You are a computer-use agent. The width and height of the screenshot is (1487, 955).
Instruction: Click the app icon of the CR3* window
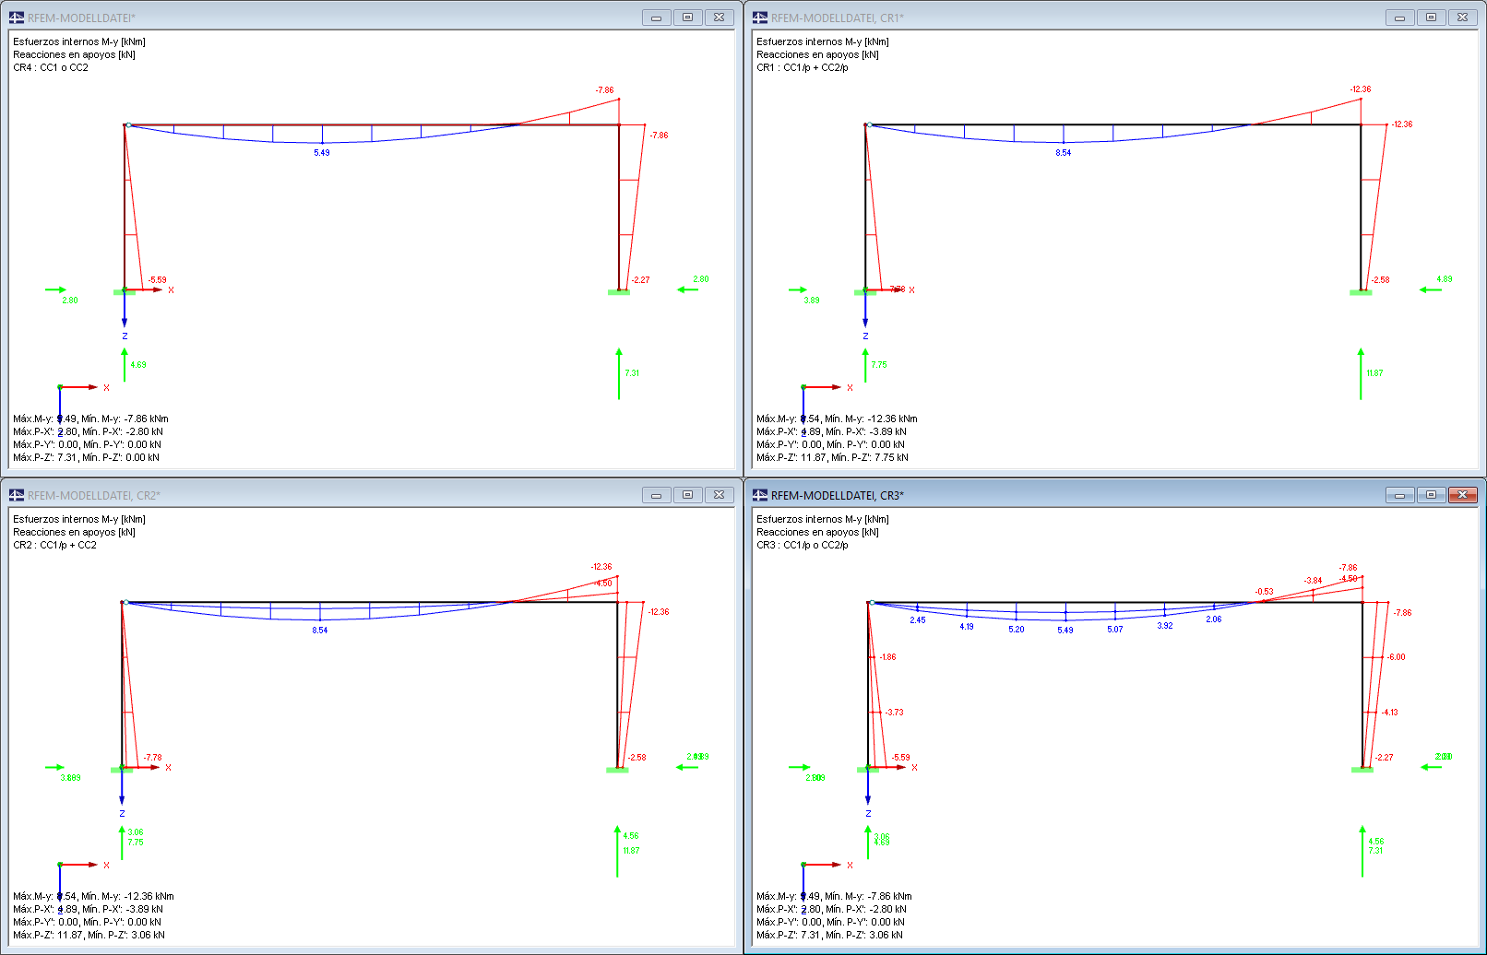tap(760, 495)
